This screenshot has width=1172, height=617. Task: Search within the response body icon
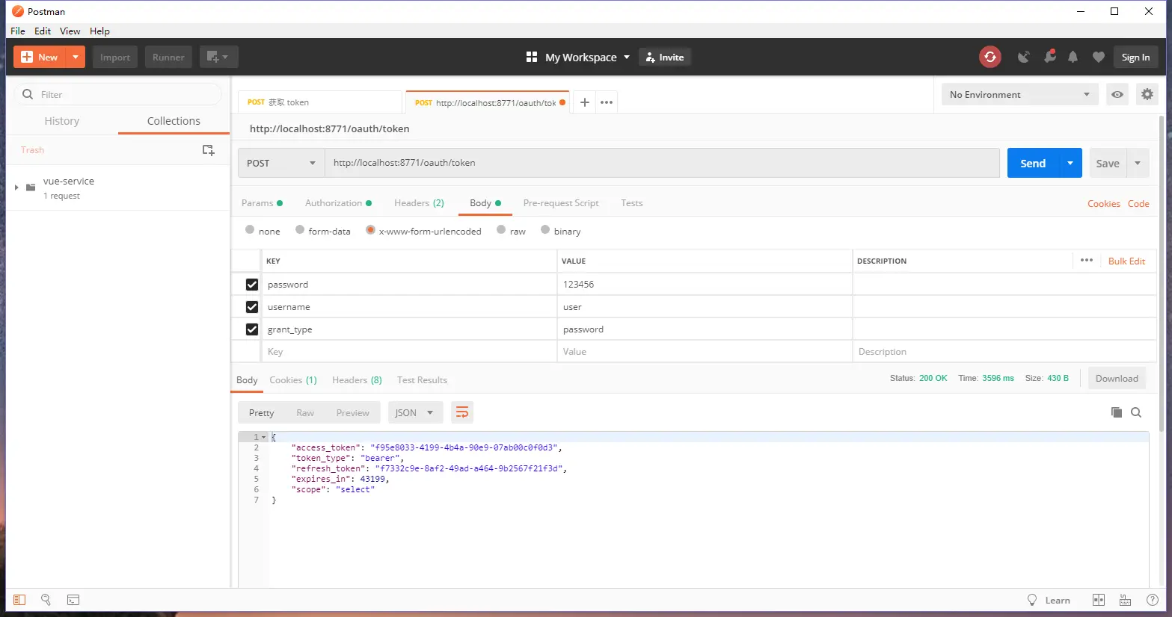point(1136,412)
